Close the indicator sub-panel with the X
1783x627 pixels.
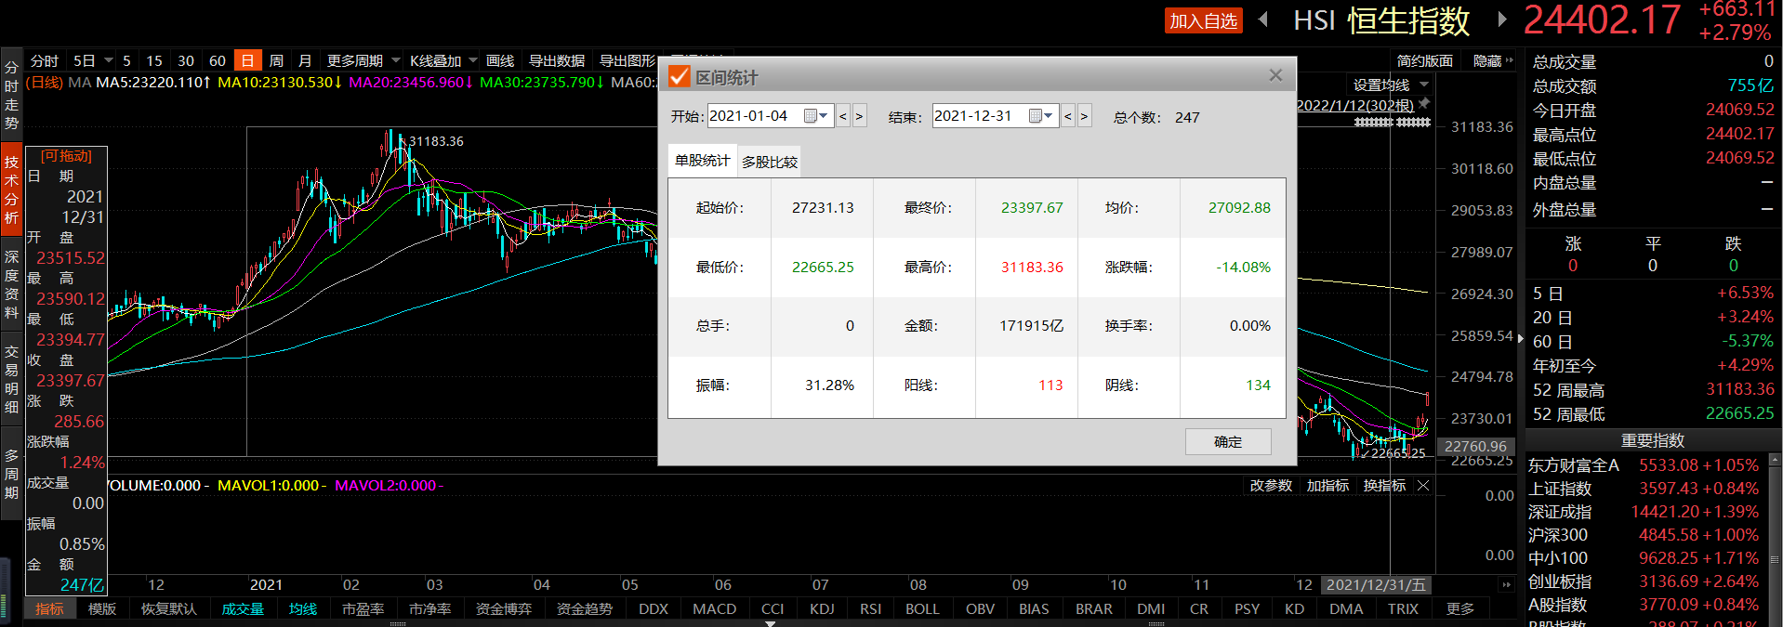pos(1423,486)
